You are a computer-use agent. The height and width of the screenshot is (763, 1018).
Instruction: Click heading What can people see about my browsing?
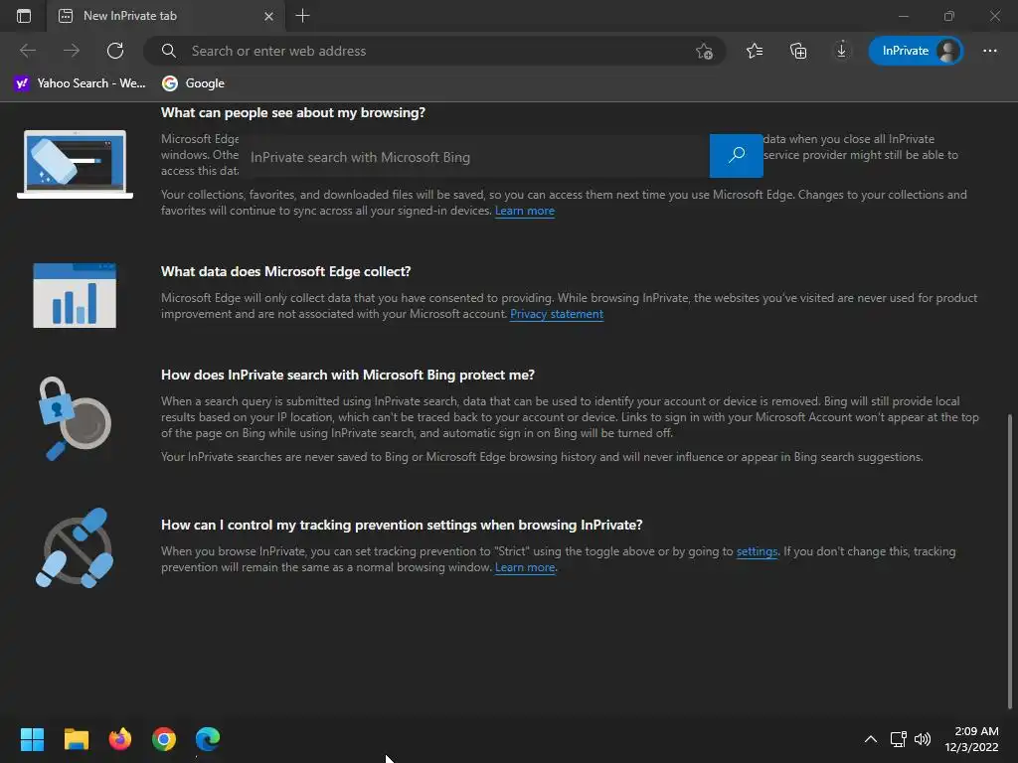(x=293, y=112)
